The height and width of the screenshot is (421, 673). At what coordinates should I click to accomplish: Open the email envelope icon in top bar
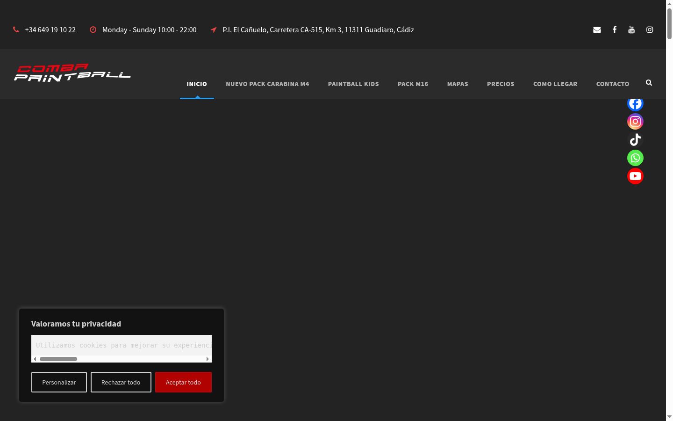[x=597, y=29]
